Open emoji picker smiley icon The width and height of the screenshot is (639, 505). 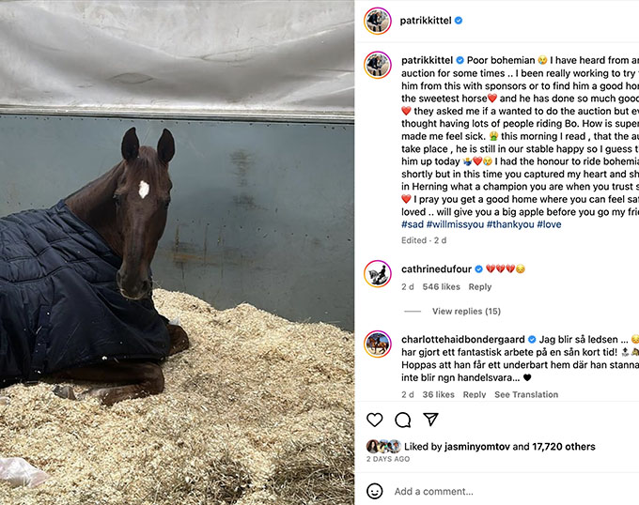[375, 491]
